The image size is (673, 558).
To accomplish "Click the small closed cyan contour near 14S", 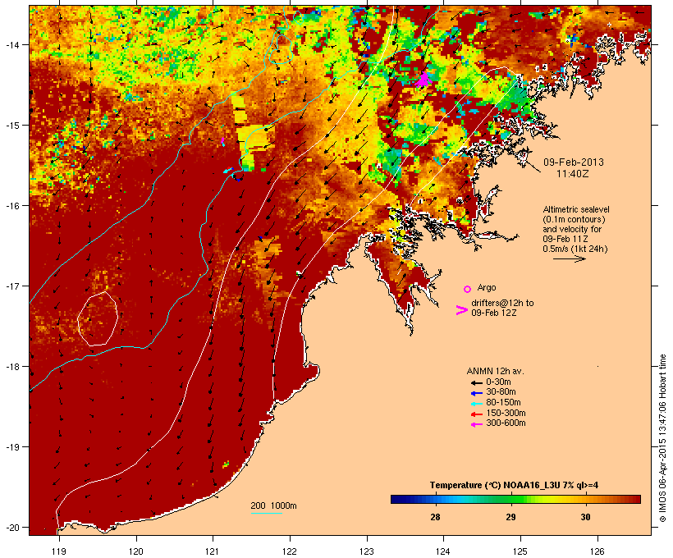I will (x=282, y=49).
